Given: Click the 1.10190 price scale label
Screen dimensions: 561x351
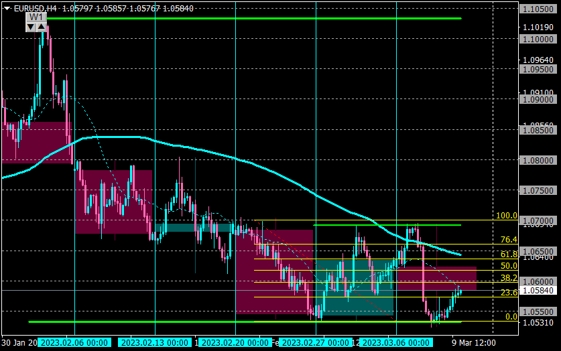Looking at the screenshot, I should click(x=538, y=27).
